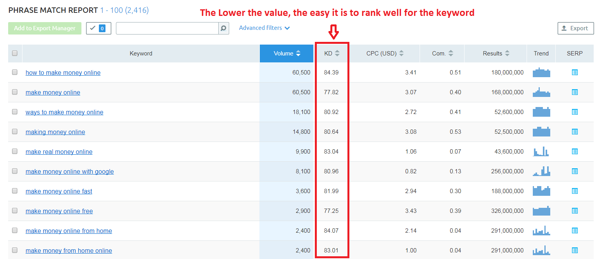The height and width of the screenshot is (259, 596).
Task: Select the checkbox for make money online free
Action: (x=15, y=211)
